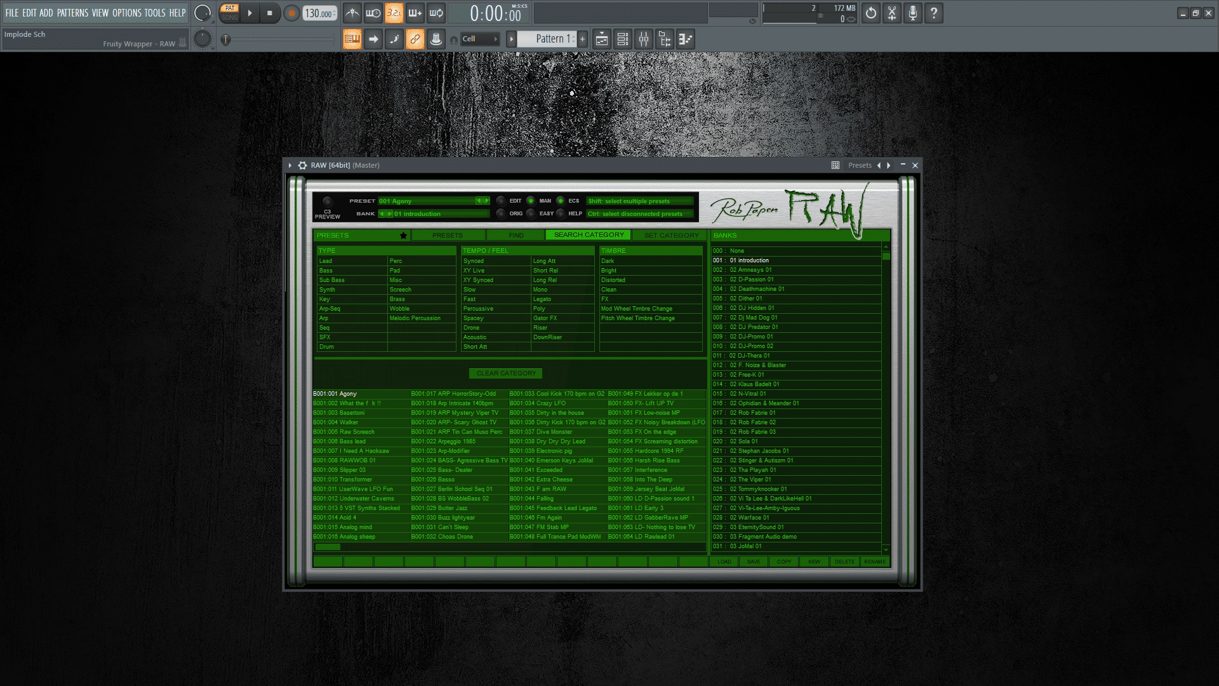Go to previous preset via title bar arrow
This screenshot has width=1219, height=686.
(x=879, y=165)
